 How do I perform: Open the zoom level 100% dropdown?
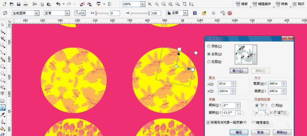coord(143,4)
